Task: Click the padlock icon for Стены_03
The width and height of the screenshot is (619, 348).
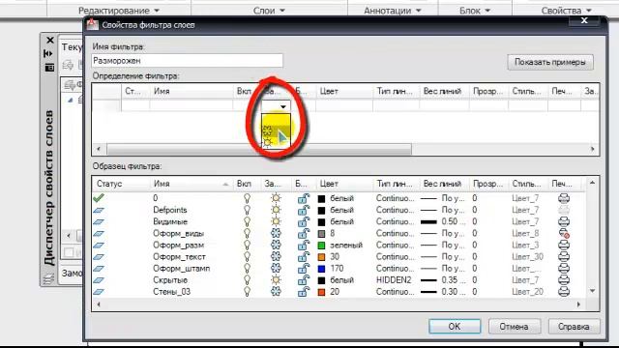Action: (303, 292)
